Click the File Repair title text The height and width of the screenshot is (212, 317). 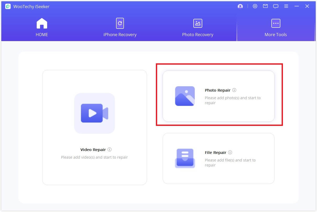[215, 153]
